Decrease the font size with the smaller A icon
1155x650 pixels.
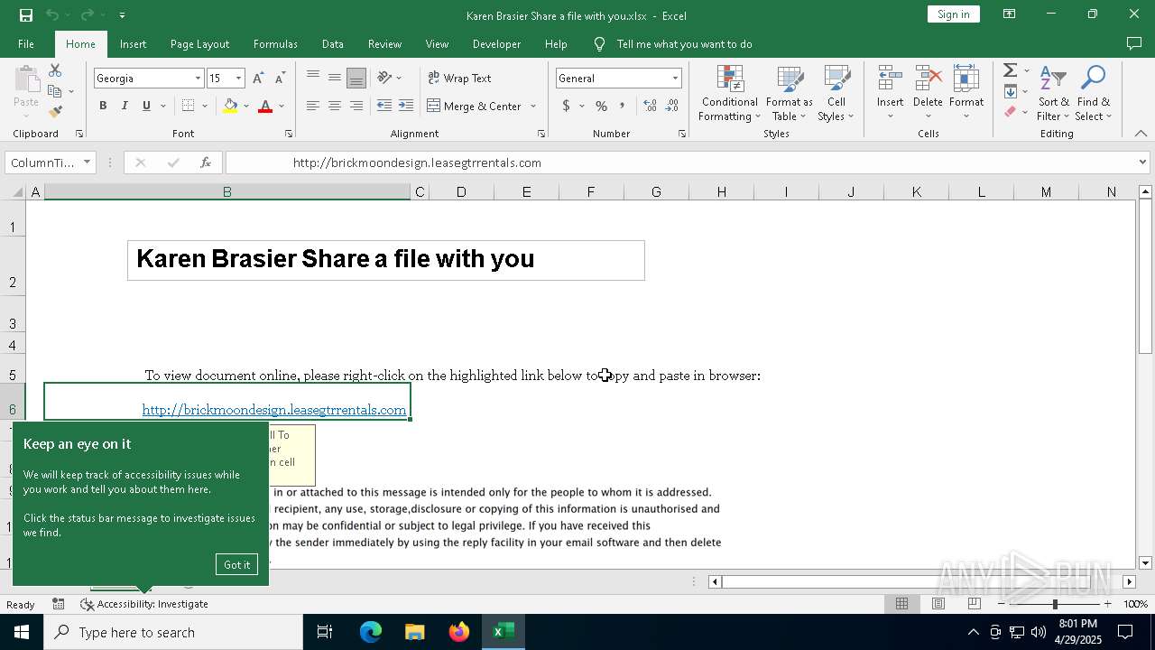pyautogui.click(x=280, y=79)
